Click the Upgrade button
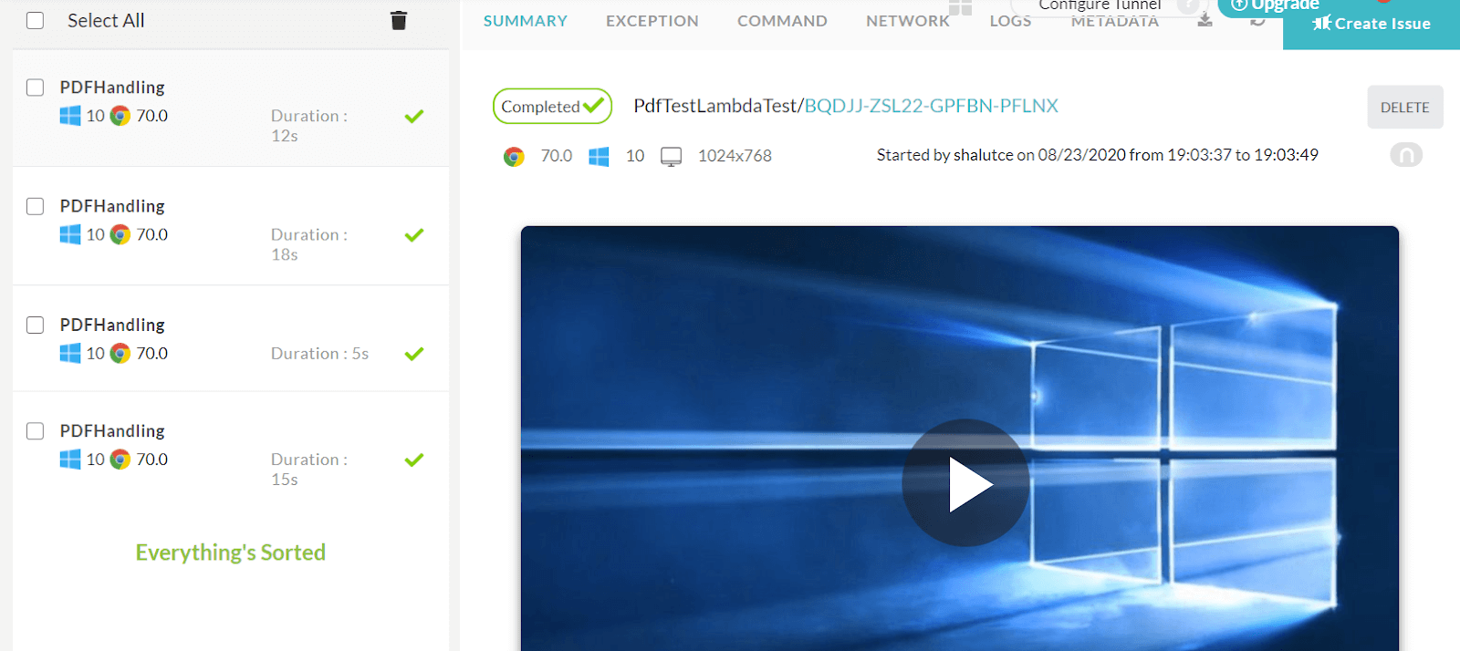Image resolution: width=1460 pixels, height=651 pixels. [1276, 6]
